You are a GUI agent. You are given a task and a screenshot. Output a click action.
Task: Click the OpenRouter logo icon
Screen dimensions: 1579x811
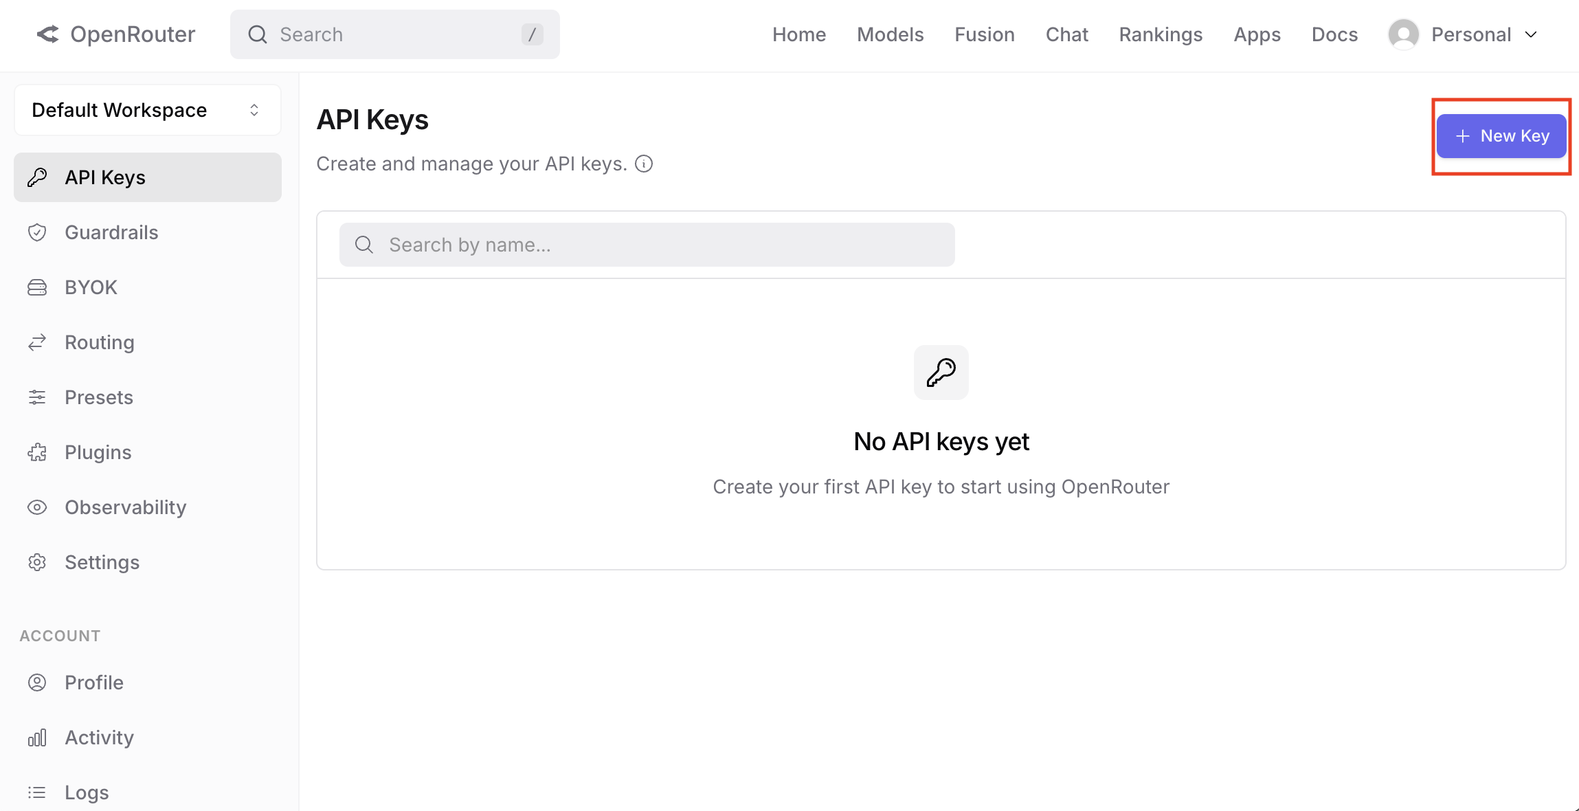tap(48, 34)
